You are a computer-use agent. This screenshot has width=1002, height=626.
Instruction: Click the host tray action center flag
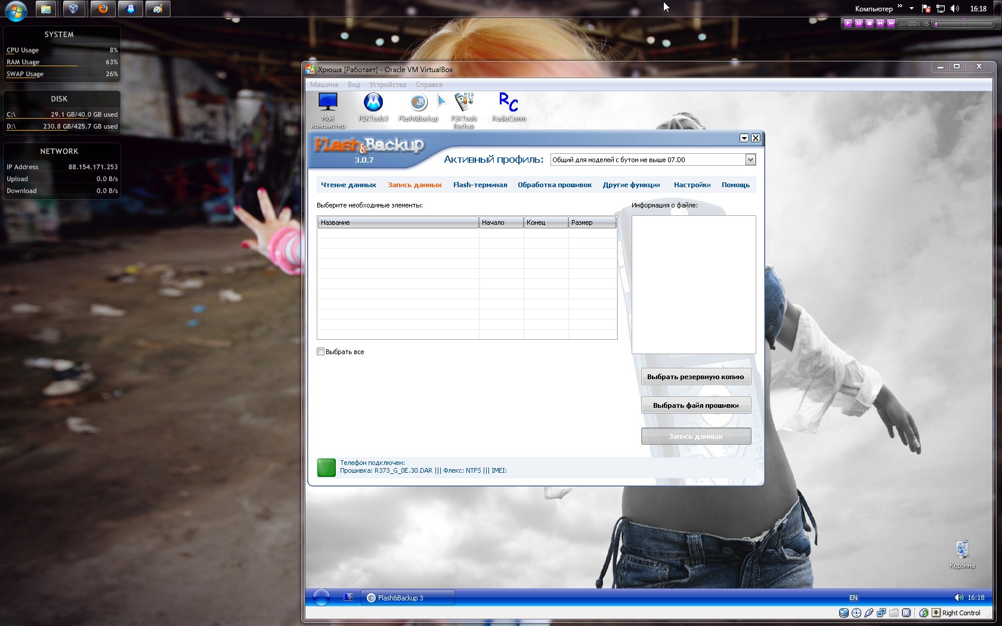tap(926, 8)
